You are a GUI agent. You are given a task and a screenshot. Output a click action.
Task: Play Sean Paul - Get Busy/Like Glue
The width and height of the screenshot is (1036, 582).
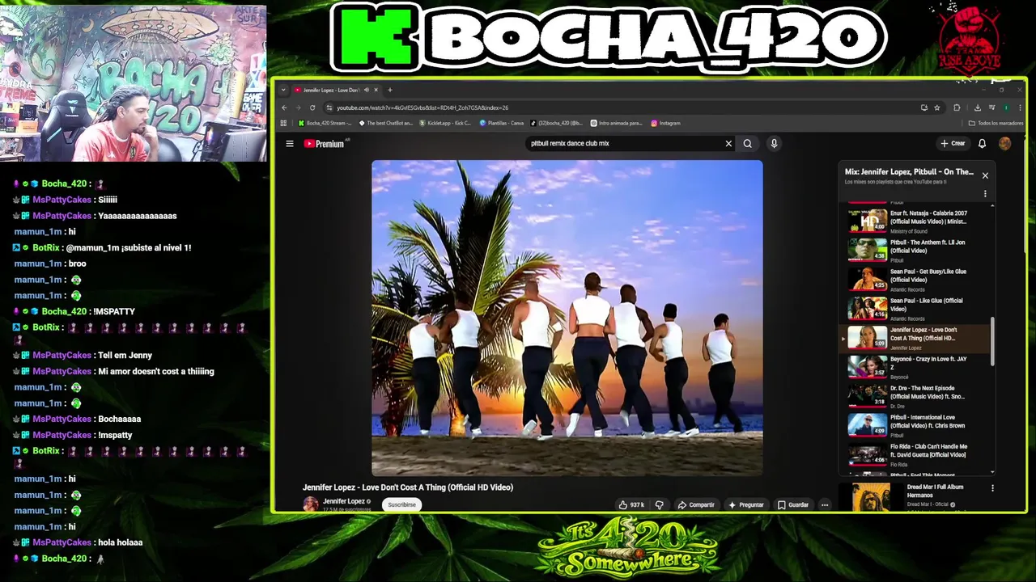915,279
